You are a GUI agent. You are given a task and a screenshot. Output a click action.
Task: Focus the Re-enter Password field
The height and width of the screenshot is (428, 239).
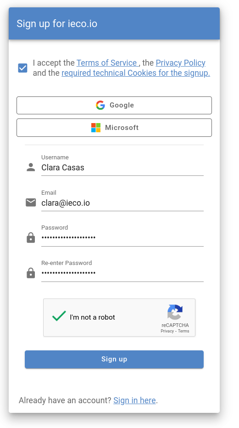[122, 273]
